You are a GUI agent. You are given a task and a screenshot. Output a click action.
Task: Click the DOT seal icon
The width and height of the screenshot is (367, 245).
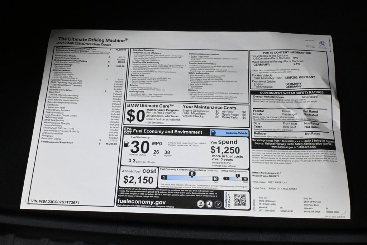tap(210, 204)
